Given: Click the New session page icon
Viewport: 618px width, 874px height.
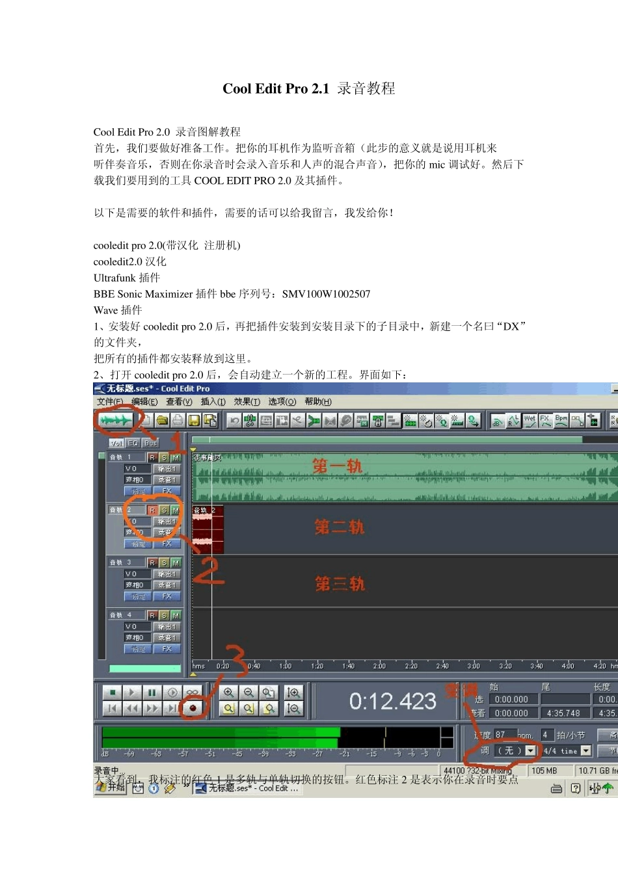Looking at the screenshot, I should pyautogui.click(x=147, y=421).
